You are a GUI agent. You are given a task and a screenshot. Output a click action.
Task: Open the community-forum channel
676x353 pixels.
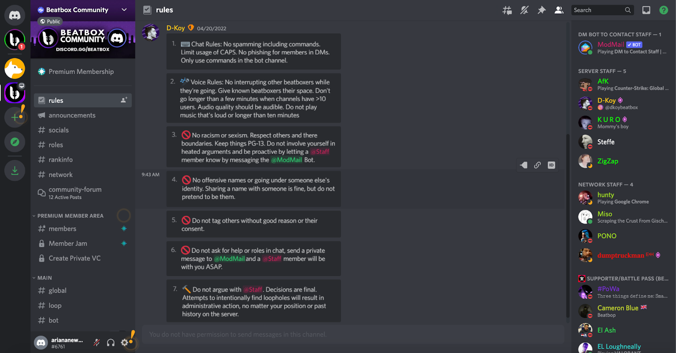click(75, 189)
